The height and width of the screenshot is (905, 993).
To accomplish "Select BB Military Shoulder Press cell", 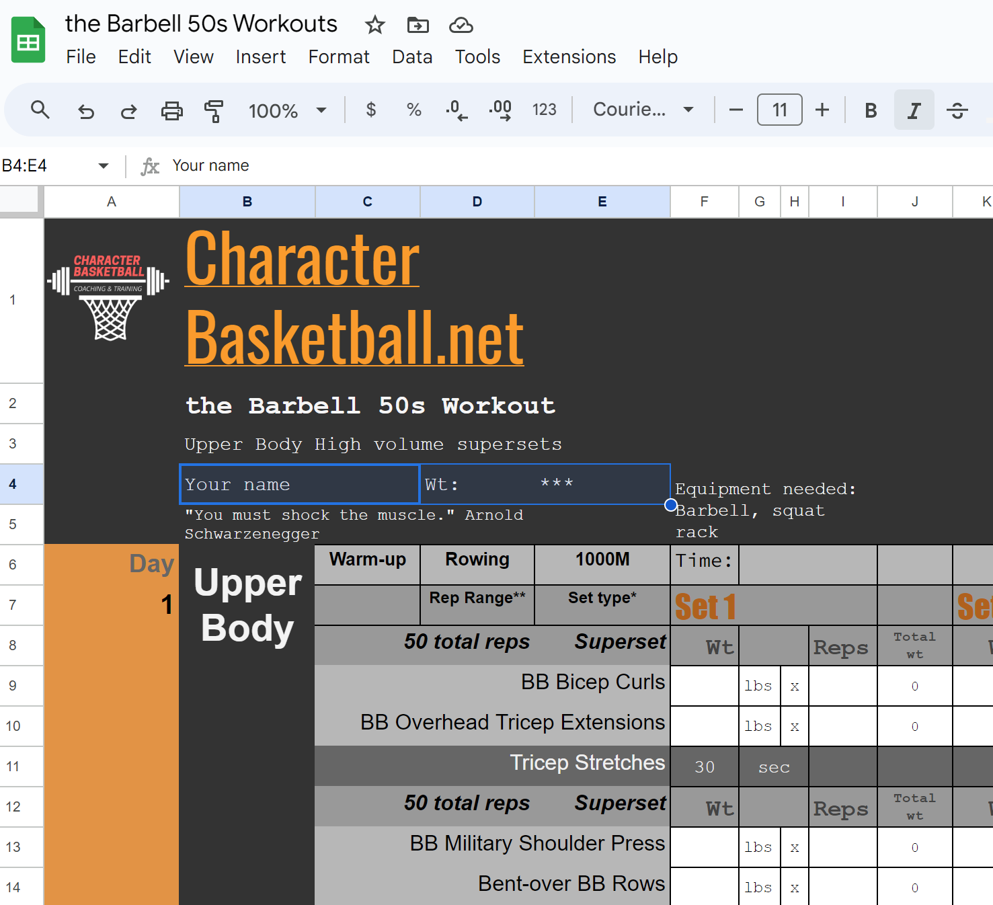I will tap(492, 847).
